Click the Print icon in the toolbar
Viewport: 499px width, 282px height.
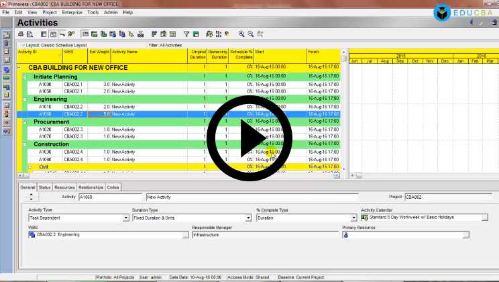pos(21,34)
